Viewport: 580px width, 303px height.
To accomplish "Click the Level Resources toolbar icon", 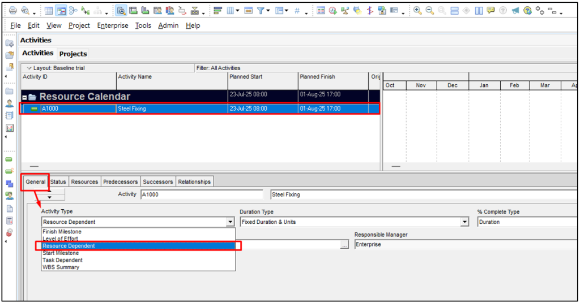I will click(344, 11).
